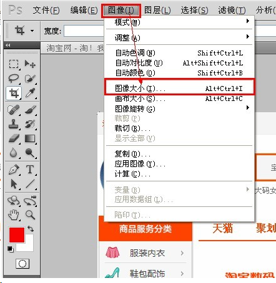Viewport: 276px width, 283px height.
Task: Select the Clone Stamp tool
Action: click(x=14, y=124)
